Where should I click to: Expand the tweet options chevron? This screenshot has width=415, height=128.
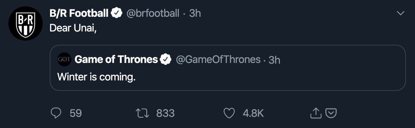pyautogui.click(x=401, y=13)
